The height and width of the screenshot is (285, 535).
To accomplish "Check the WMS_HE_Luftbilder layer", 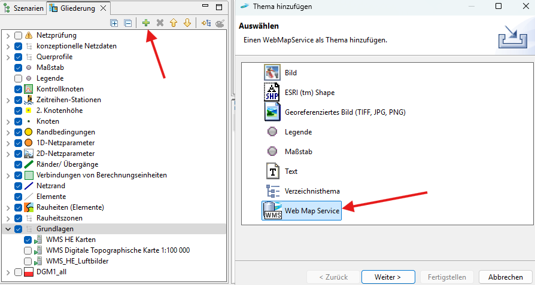I will click(28, 261).
